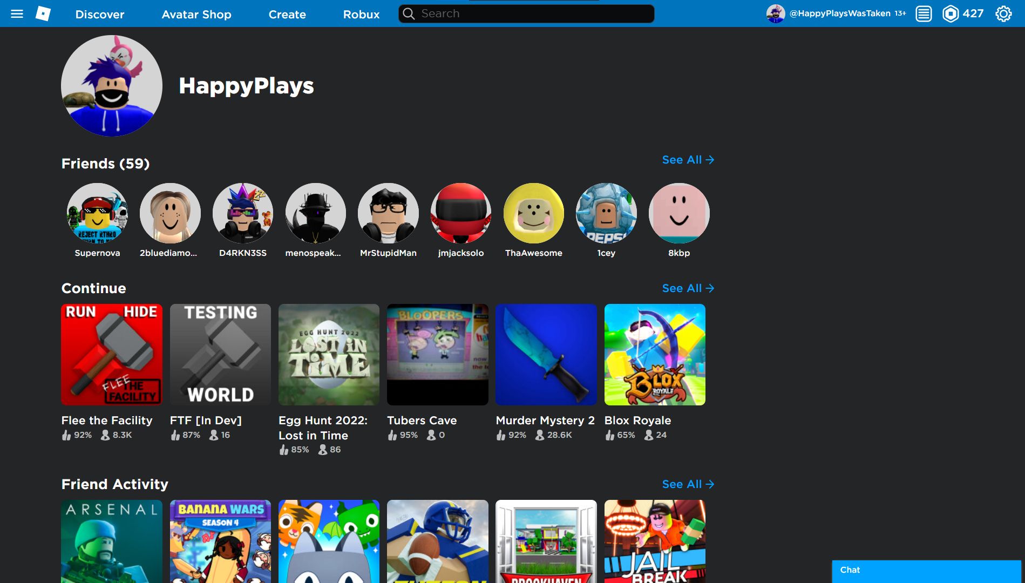Open 1cey friend avatar

tap(606, 213)
